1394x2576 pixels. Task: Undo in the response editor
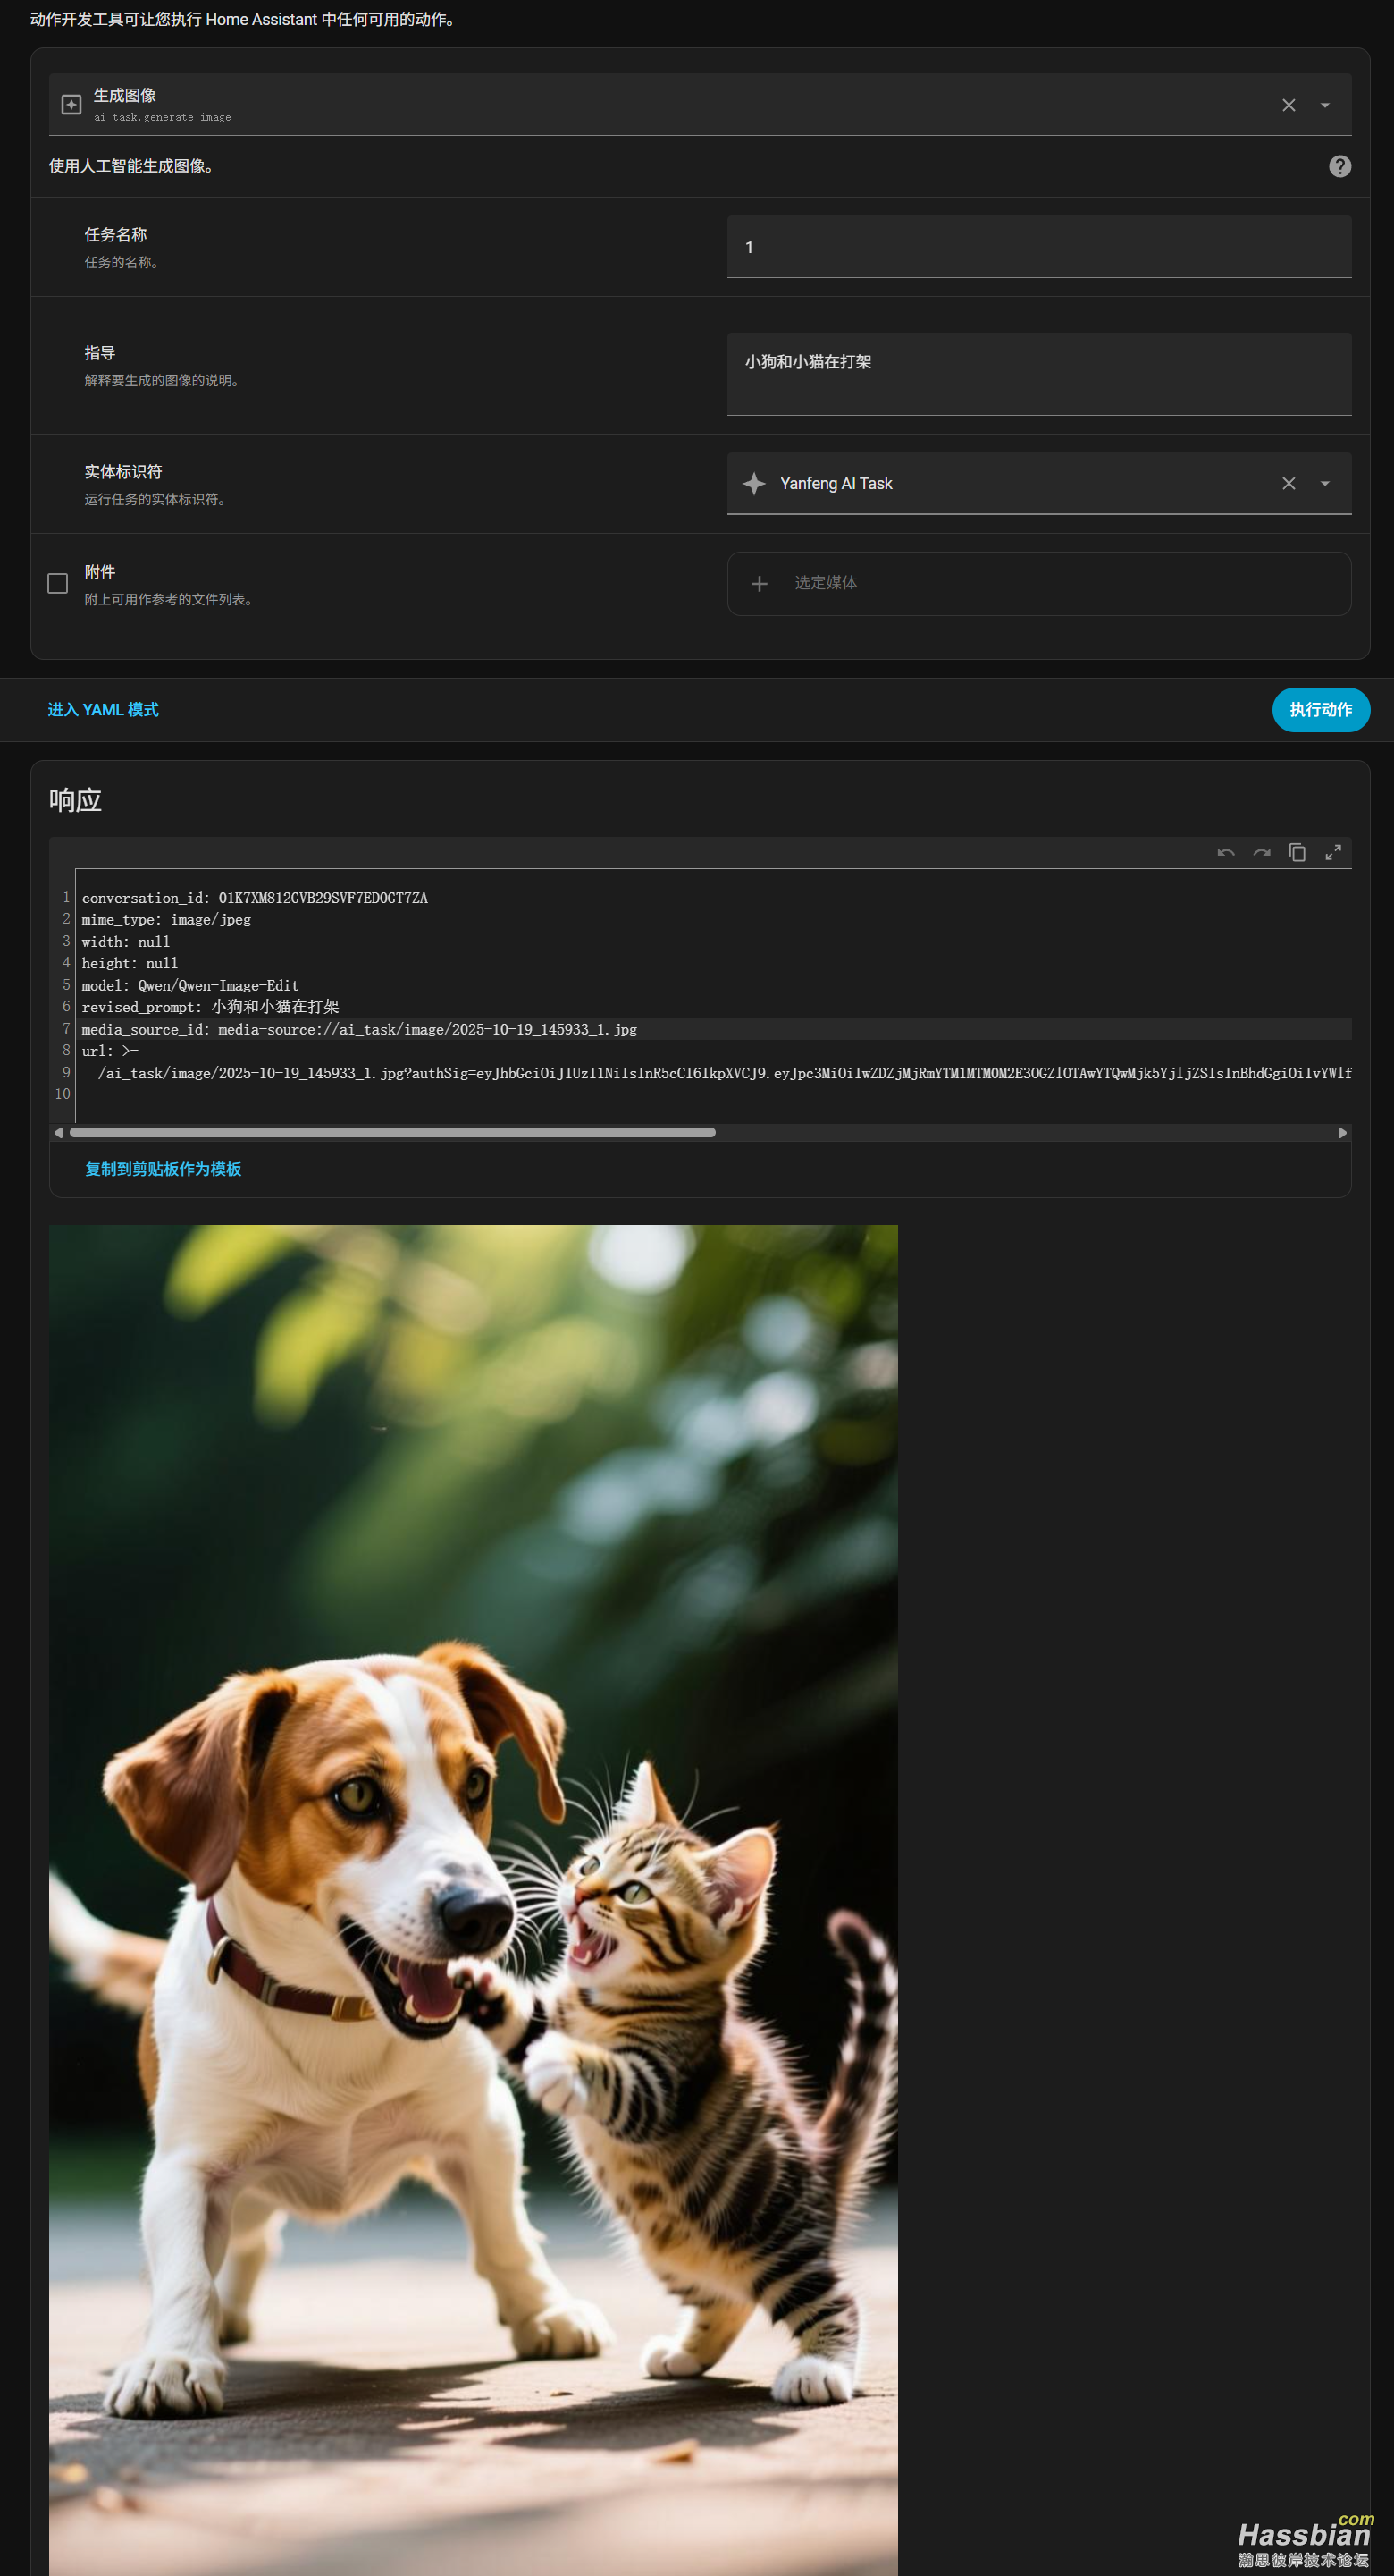[x=1225, y=853]
